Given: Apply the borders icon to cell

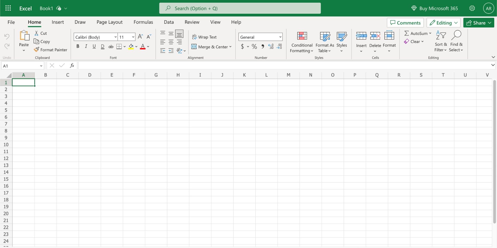Looking at the screenshot, I should pyautogui.click(x=119, y=47).
